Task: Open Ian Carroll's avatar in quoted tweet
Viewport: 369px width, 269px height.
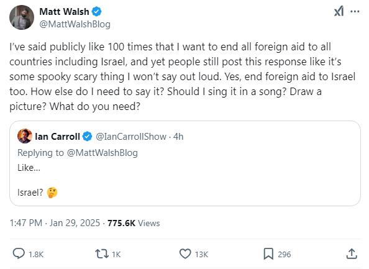Action: [25, 136]
